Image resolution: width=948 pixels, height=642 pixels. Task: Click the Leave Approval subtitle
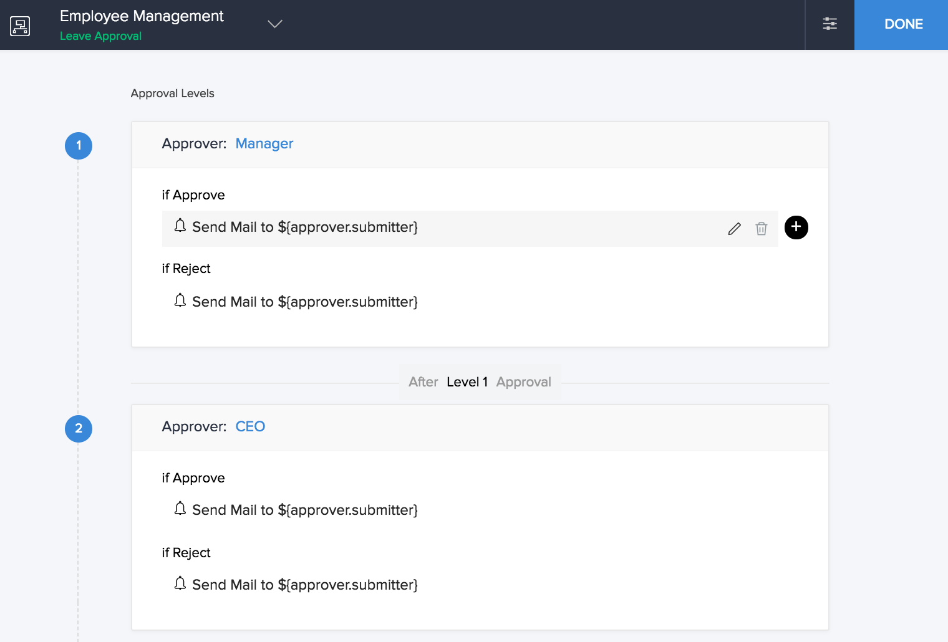100,36
